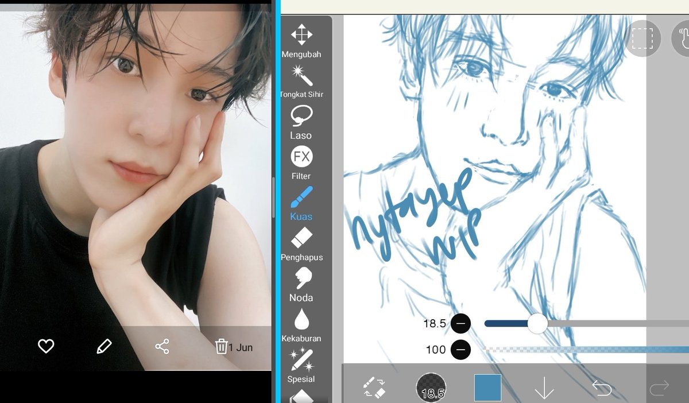Screen dimensions: 689x403
Task: Tap the pencil edit icon in gallery
Action: coord(104,346)
